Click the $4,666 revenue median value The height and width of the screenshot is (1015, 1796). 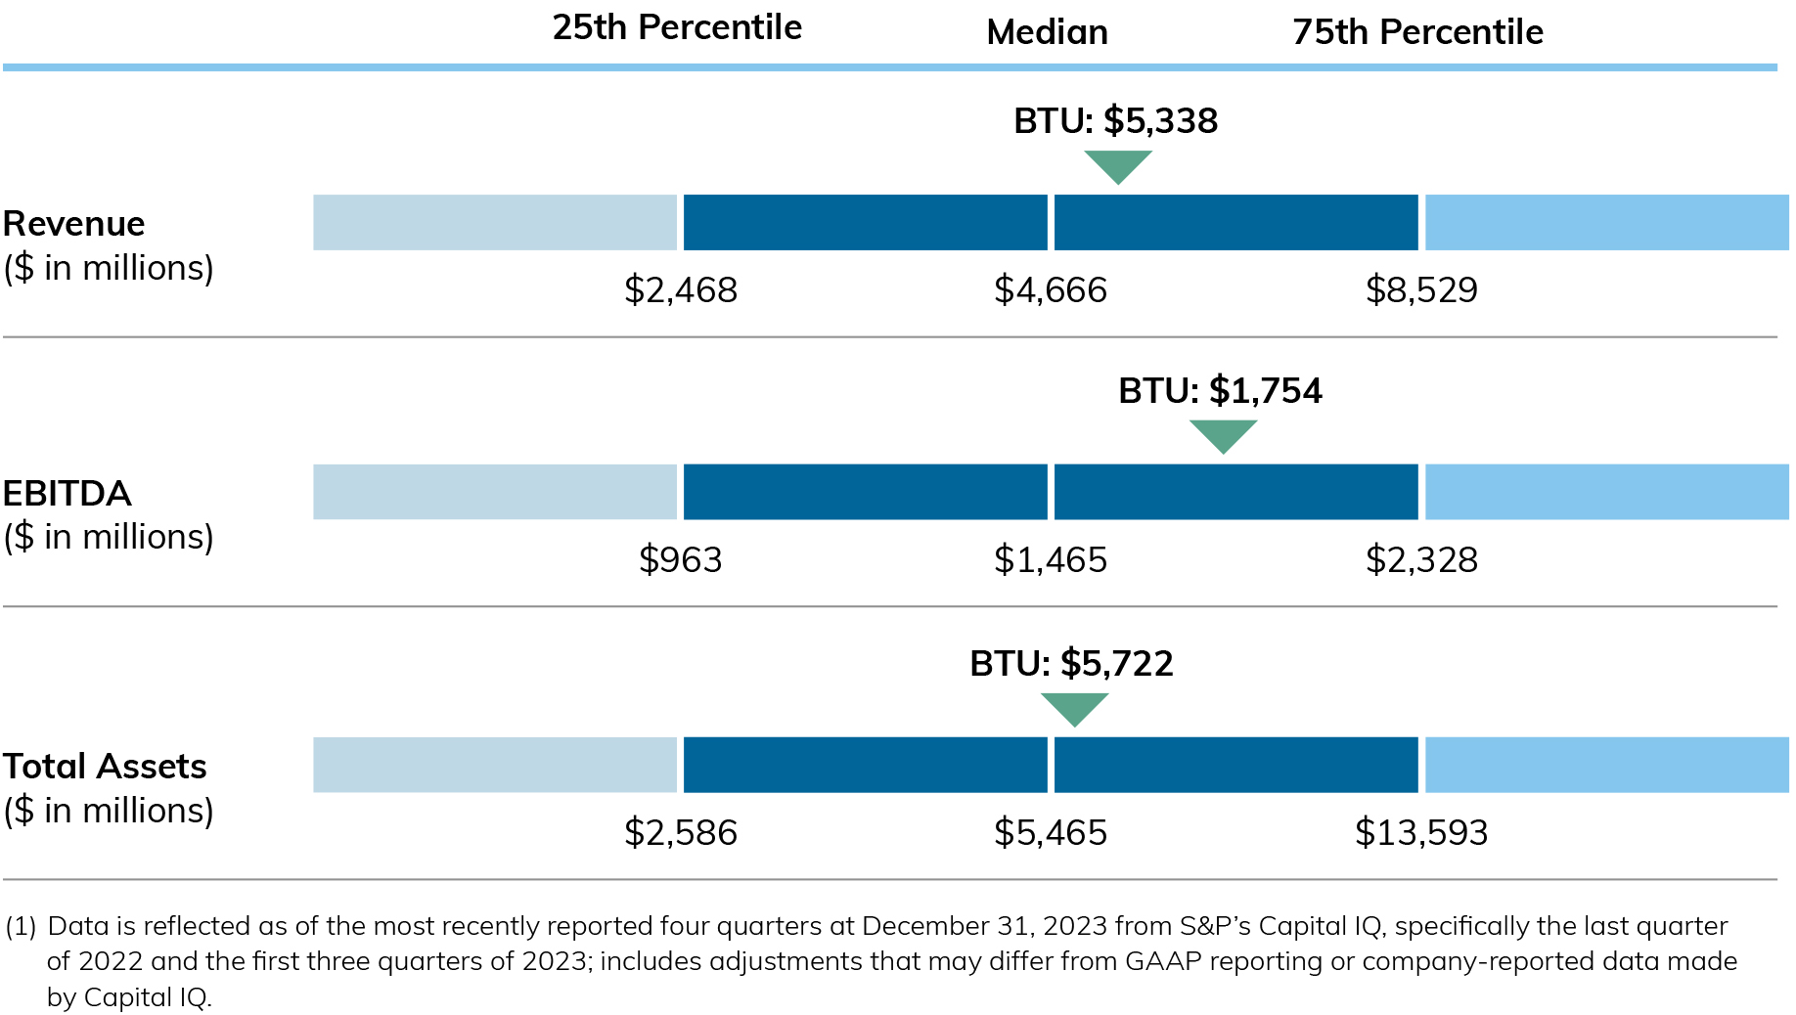click(x=1051, y=290)
